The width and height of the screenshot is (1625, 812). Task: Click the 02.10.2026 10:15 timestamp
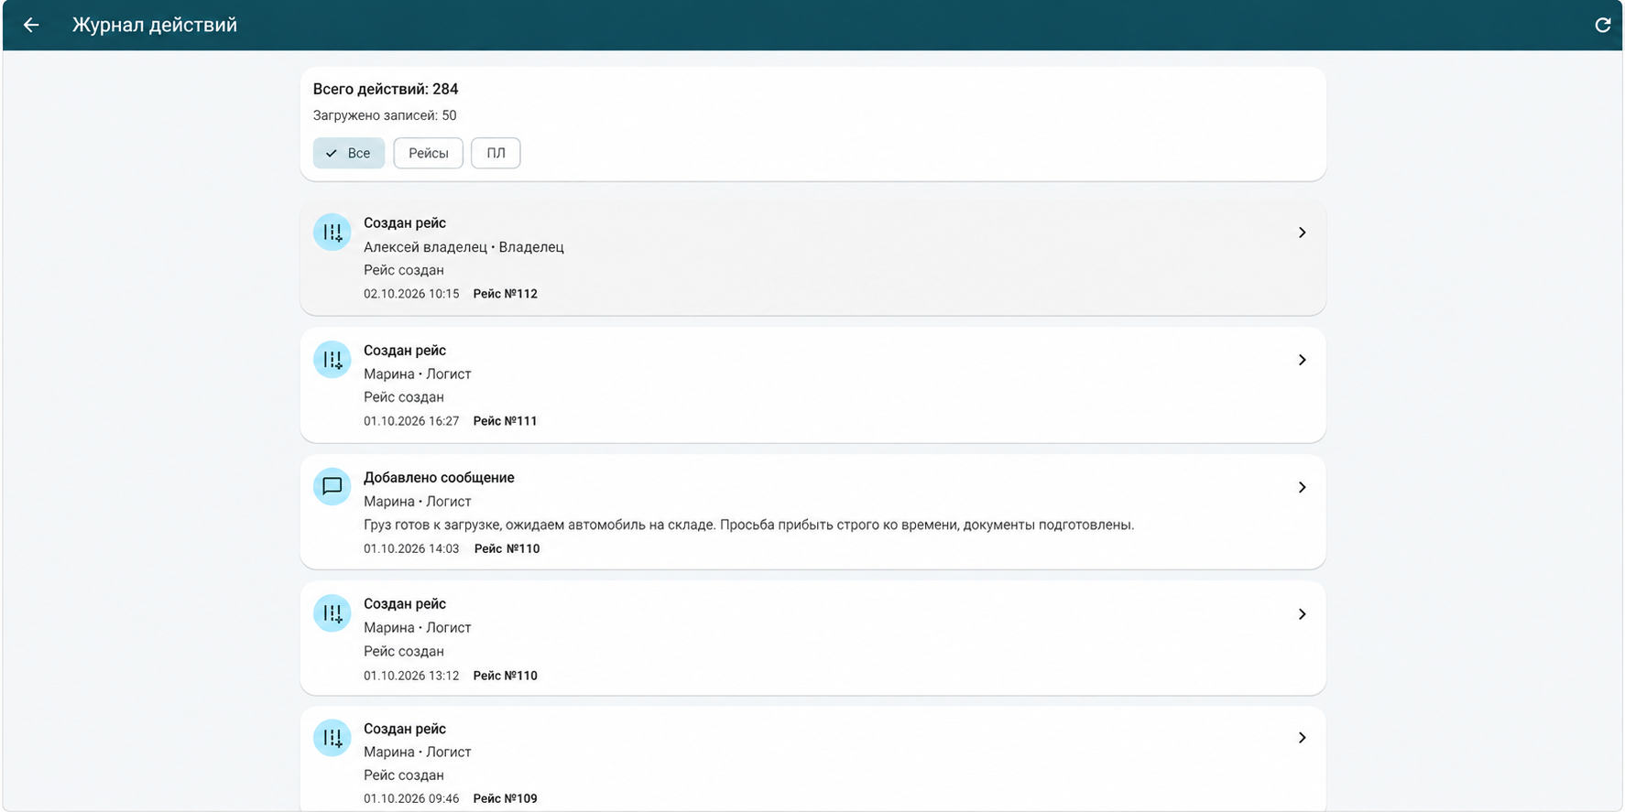point(411,294)
